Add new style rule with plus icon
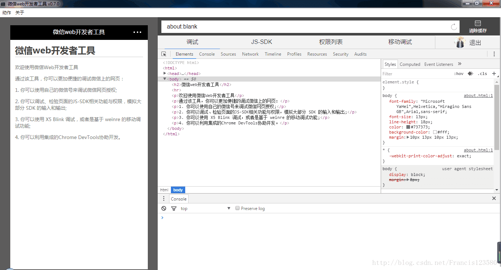501x270 pixels. tap(494, 74)
